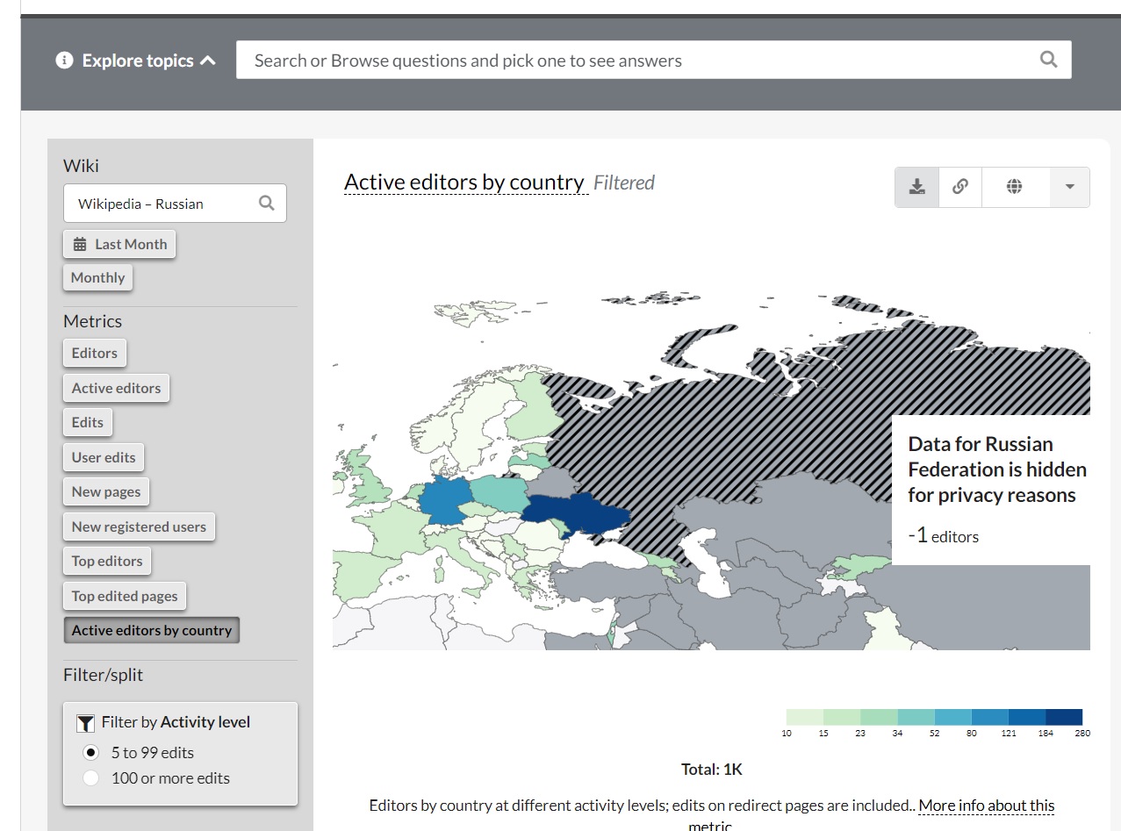Open the Active editors metric
The image size is (1121, 831).
pos(116,388)
